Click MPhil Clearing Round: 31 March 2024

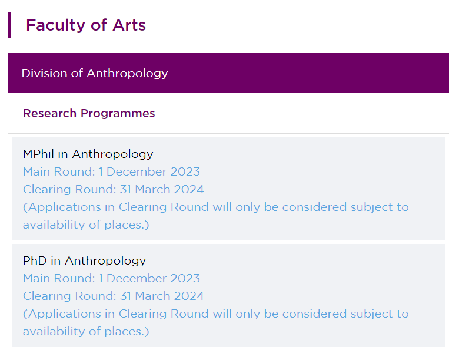[114, 190]
